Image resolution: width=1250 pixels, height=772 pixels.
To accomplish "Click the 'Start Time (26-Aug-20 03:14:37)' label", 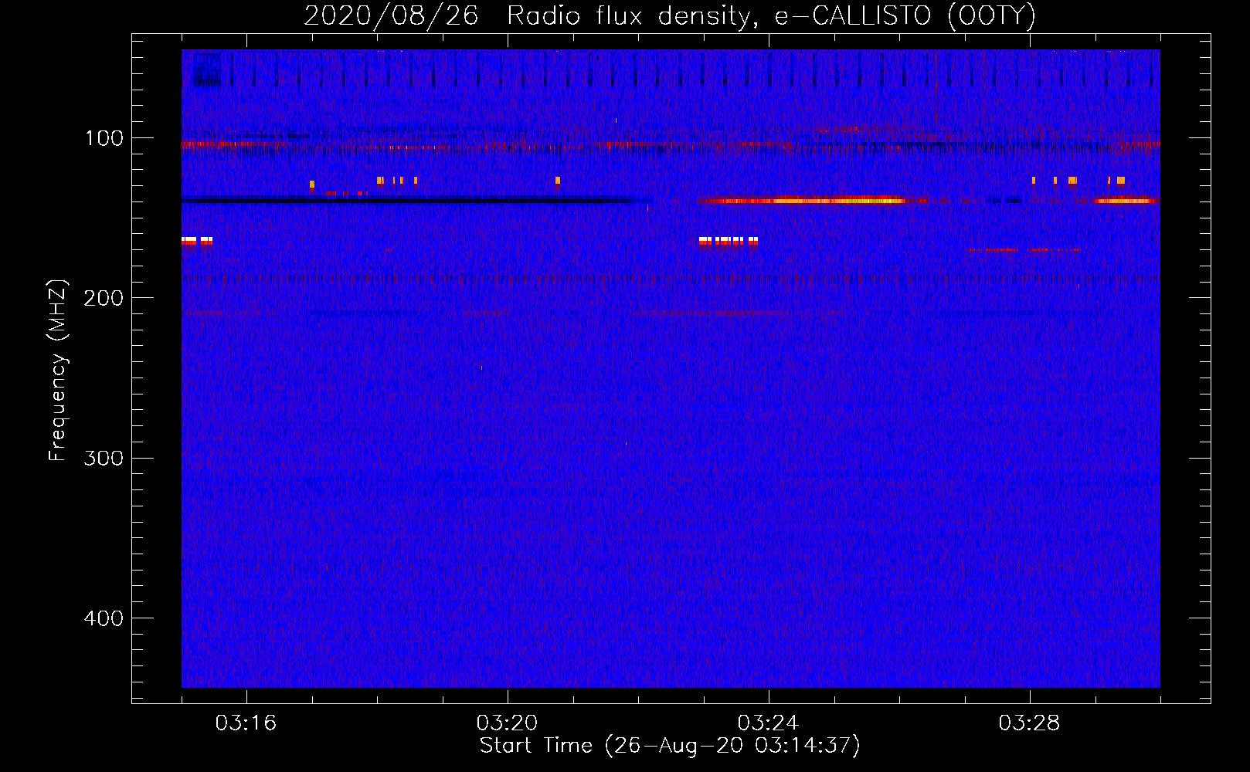I will coord(670,746).
